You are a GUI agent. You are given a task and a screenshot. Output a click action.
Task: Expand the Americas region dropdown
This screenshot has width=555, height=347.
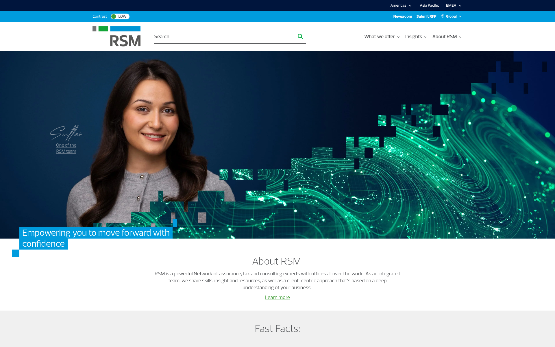[401, 5]
